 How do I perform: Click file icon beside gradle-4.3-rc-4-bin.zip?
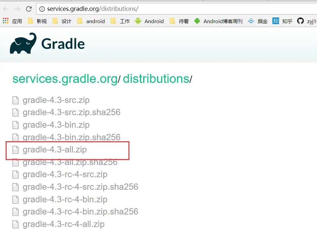click(x=16, y=200)
